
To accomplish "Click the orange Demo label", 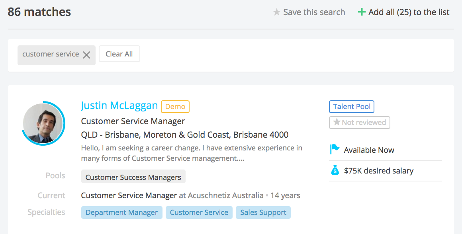I will coord(175,107).
